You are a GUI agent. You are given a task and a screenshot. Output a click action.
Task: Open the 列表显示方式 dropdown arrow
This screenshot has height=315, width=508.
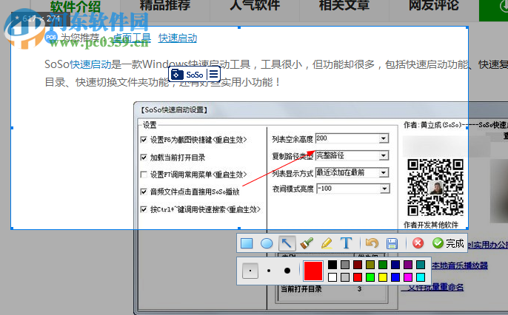(384, 173)
